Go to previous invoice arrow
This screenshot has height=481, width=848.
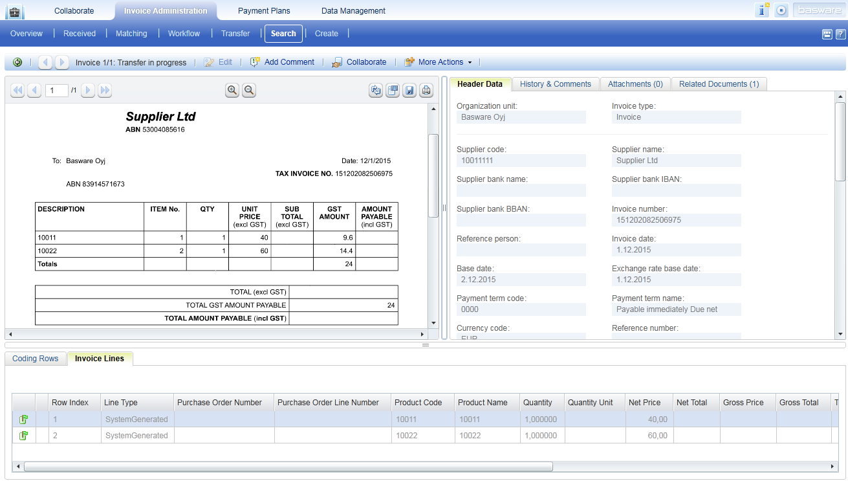pyautogui.click(x=45, y=62)
